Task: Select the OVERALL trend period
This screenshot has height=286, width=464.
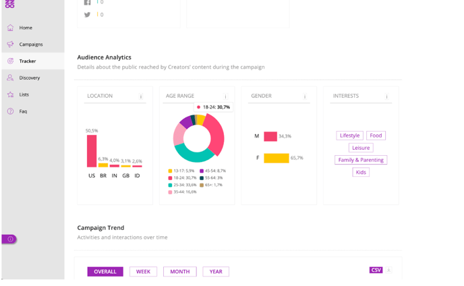Action: point(105,272)
